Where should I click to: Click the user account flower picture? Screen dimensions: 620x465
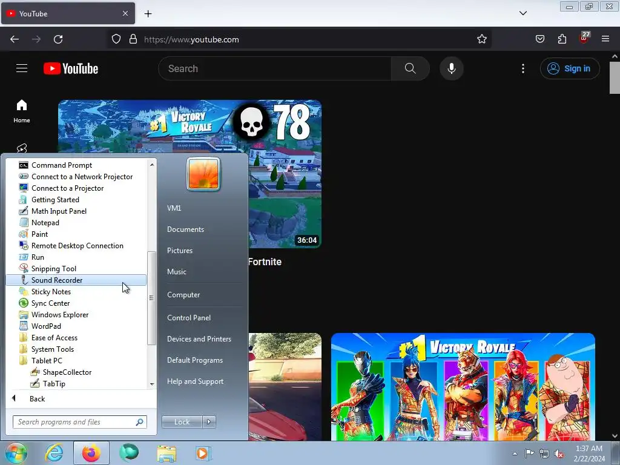tap(203, 174)
